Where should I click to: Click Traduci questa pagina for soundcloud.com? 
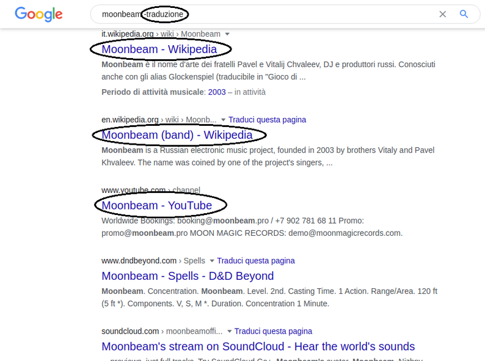pos(273,331)
